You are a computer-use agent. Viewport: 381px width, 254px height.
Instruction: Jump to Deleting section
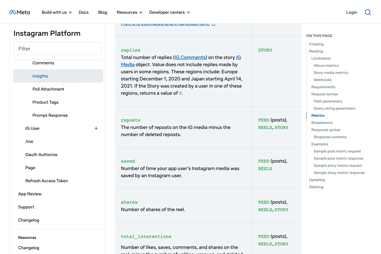point(316,187)
